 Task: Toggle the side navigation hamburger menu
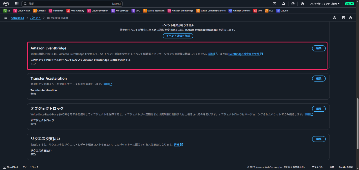click(x=6, y=18)
